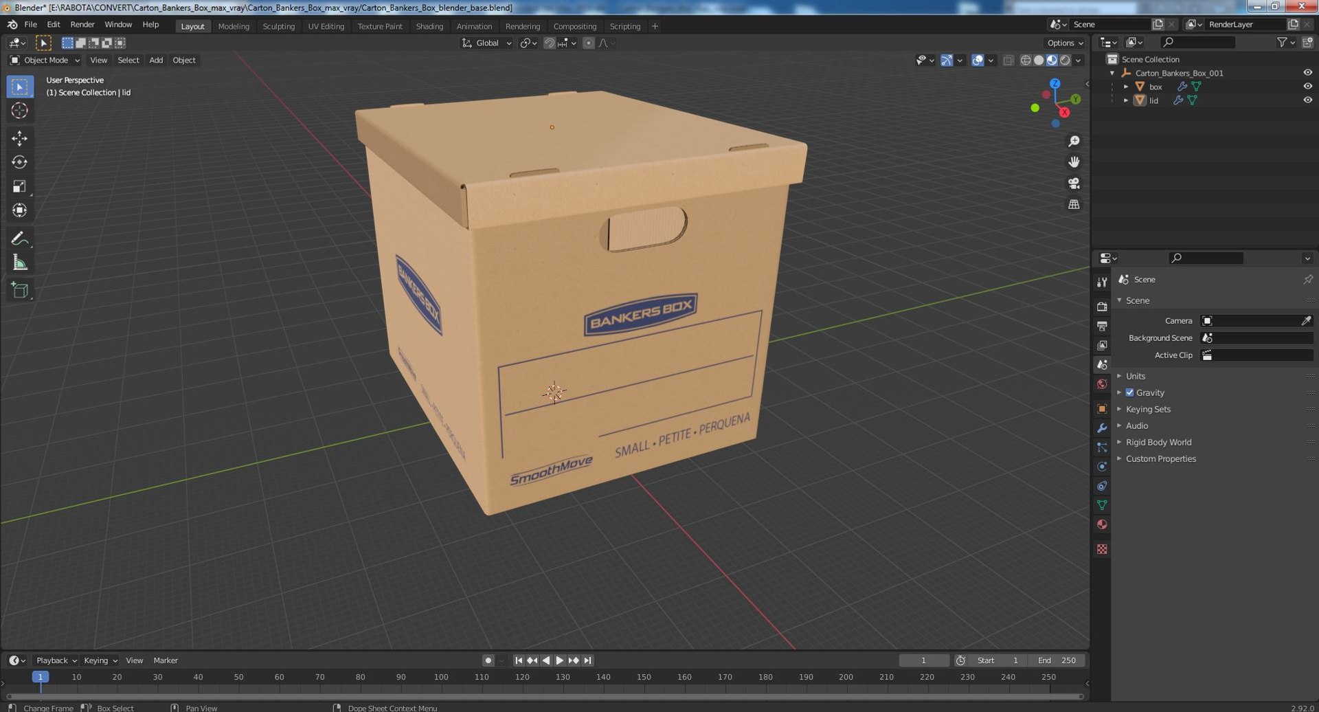Select the Measure tool

(x=19, y=263)
